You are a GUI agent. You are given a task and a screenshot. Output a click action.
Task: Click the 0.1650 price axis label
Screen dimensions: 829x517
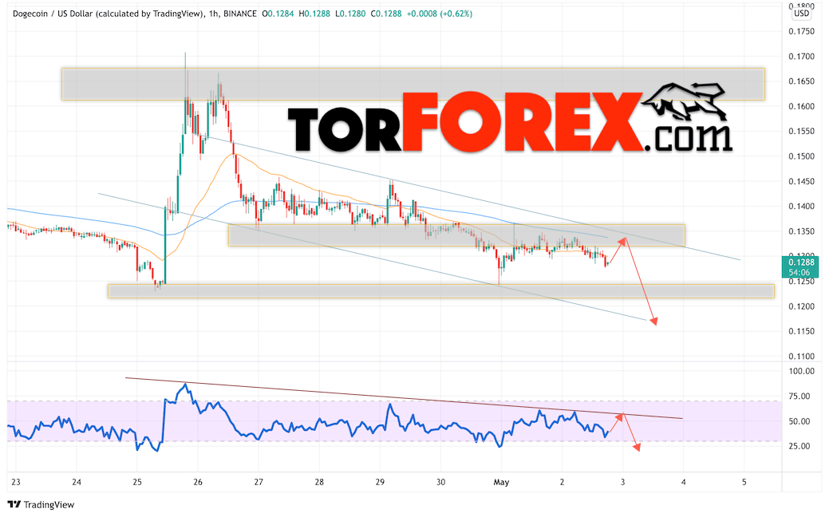pyautogui.click(x=802, y=81)
